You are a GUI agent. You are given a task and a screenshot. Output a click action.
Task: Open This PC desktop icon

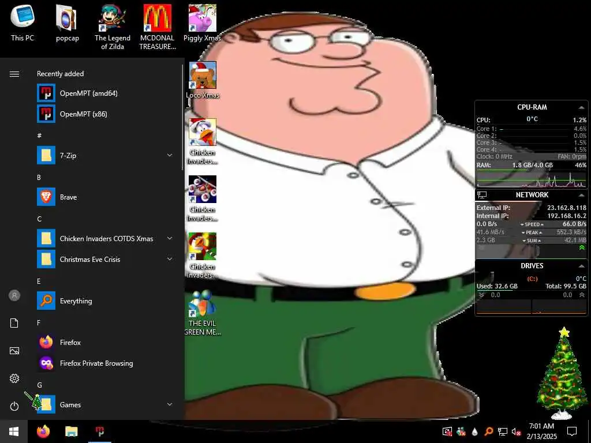23,23
